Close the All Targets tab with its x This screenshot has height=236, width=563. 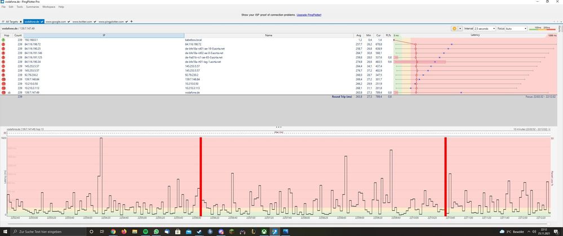pyautogui.click(x=21, y=22)
